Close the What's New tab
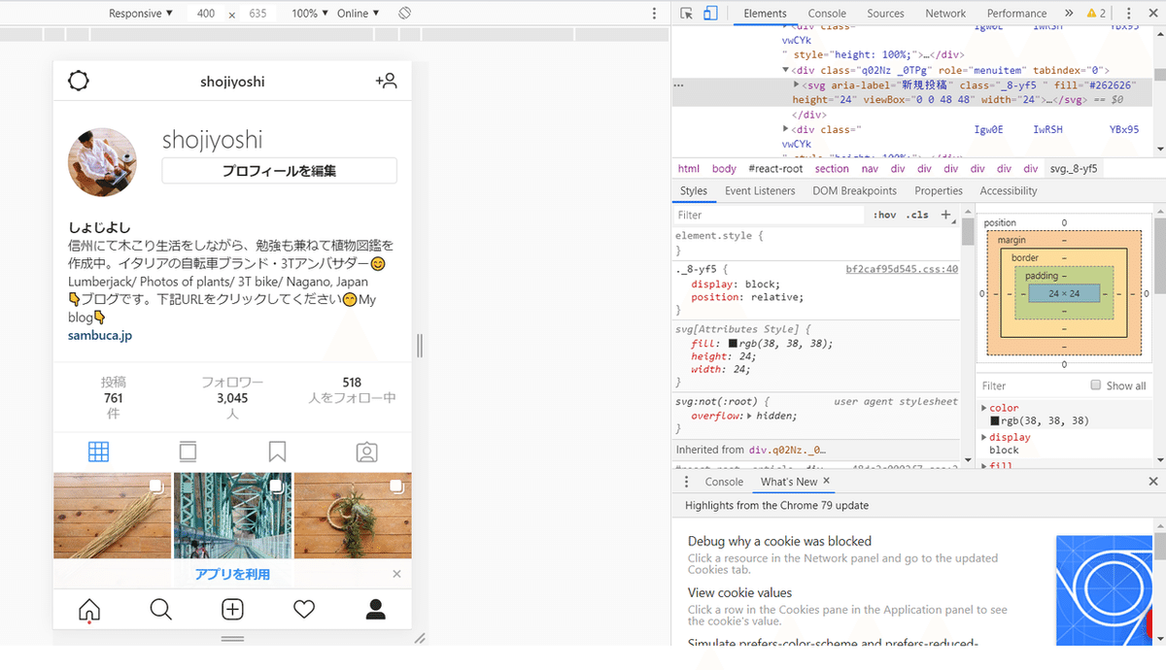The width and height of the screenshot is (1166, 670). point(827,481)
